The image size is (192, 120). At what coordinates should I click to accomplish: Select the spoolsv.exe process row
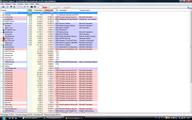(x=49, y=100)
